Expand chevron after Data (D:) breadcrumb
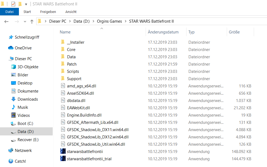Image resolution: width=267 pixels, height=167 pixels. click(93, 21)
